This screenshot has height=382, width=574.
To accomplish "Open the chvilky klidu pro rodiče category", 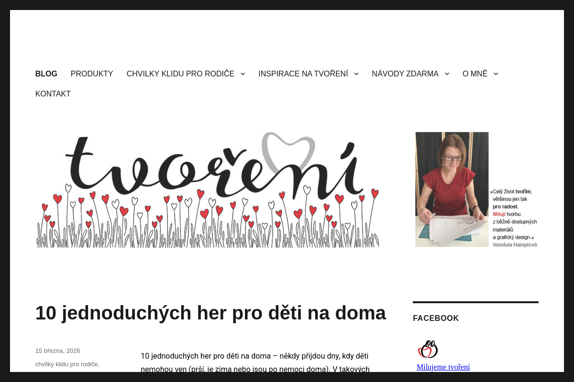I will tap(66, 364).
